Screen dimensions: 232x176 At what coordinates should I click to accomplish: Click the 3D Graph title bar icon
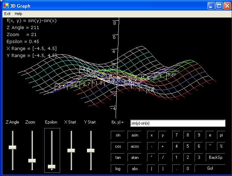coord(6,6)
